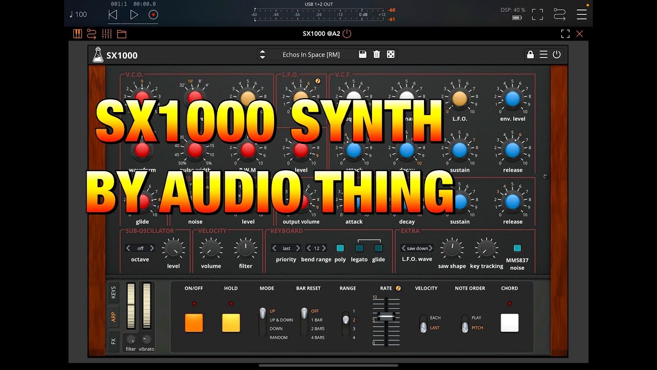This screenshot has width=657, height=370.
Task: Randomize patch with dice icon
Action: point(390,54)
